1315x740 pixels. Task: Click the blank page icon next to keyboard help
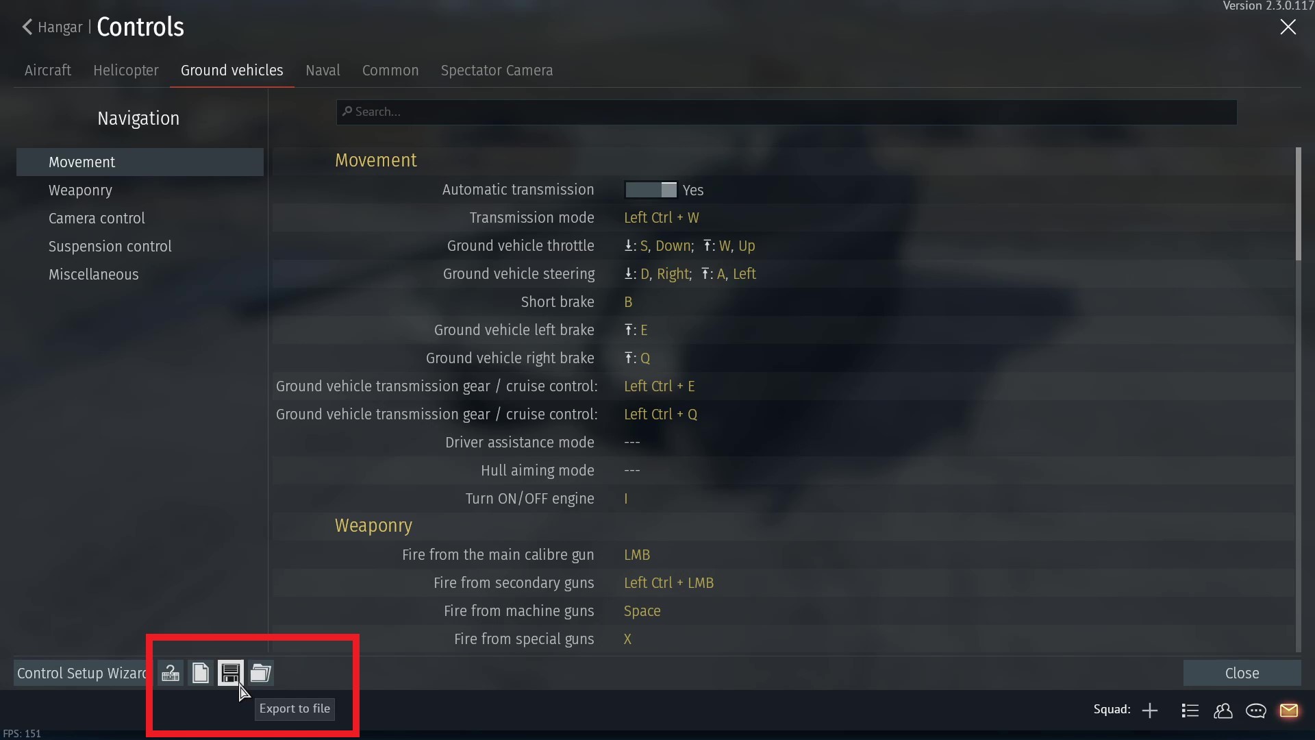click(200, 673)
